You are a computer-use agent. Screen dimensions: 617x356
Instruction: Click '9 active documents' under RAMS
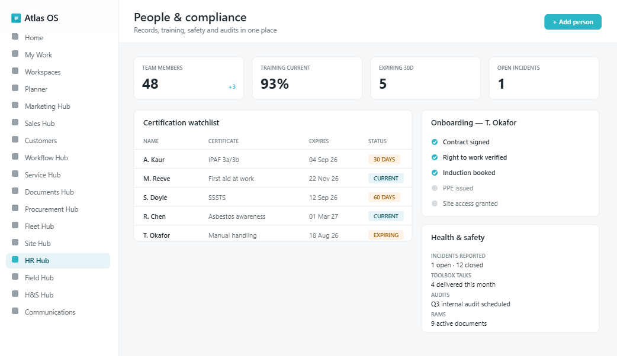point(459,323)
